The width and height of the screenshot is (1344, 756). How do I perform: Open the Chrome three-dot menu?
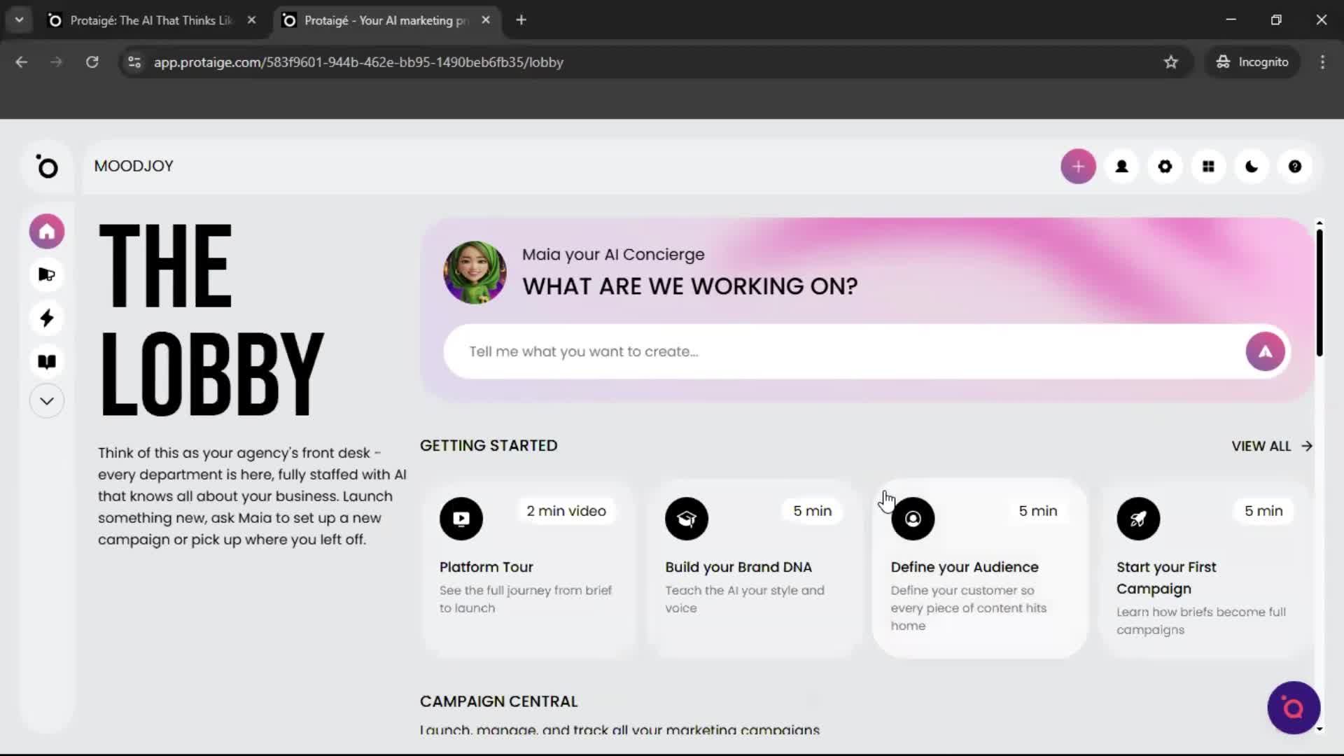coord(1322,62)
